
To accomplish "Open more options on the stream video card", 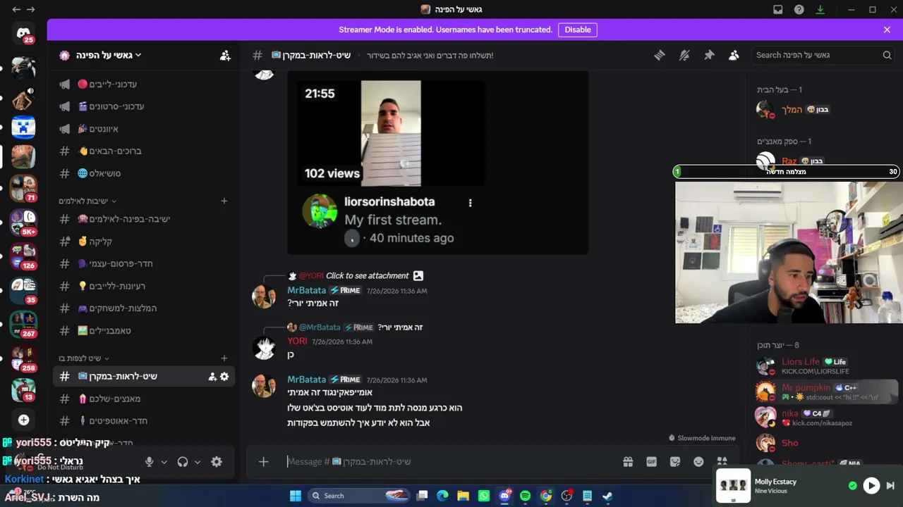I will (470, 203).
